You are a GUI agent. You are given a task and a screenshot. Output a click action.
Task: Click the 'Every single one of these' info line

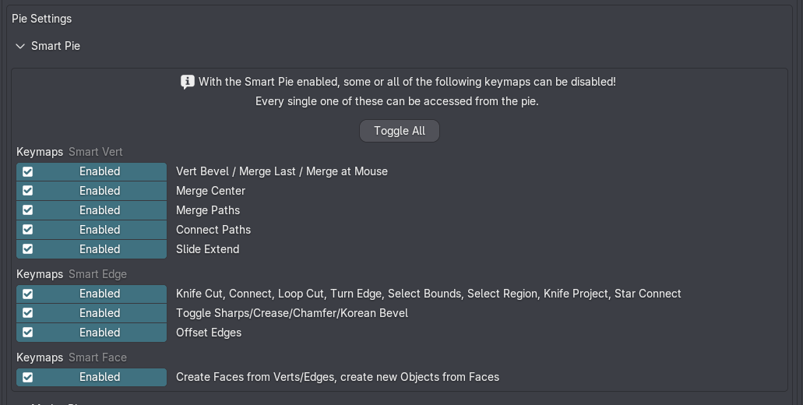point(397,101)
